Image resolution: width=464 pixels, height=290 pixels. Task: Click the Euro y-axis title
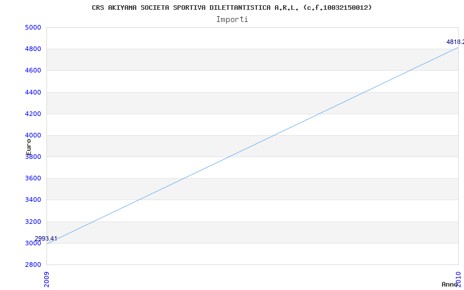[28, 147]
